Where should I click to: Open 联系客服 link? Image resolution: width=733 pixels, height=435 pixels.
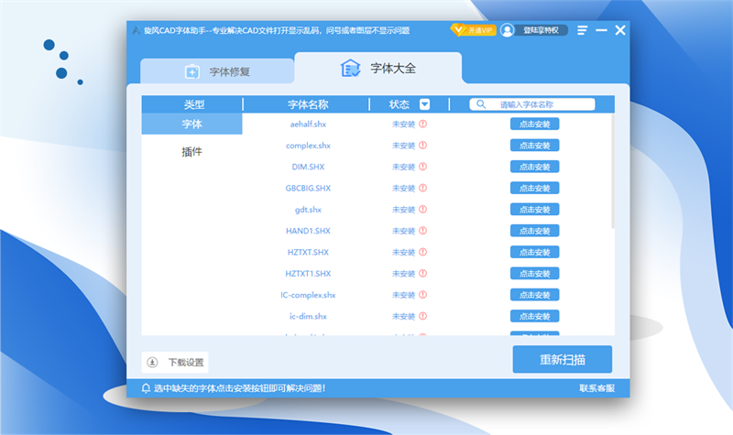[596, 388]
